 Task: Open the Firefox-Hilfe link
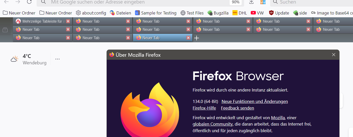pyautogui.click(x=204, y=108)
